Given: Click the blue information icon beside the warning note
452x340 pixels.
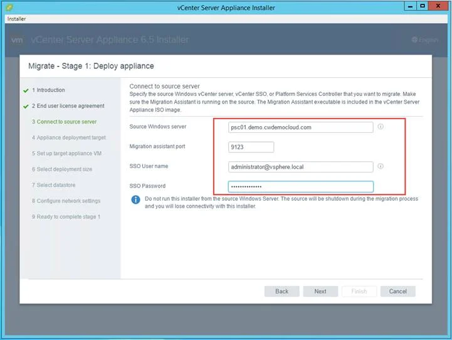Looking at the screenshot, I should pos(135,199).
